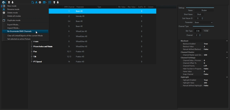Open the gear mode settings dropdown
The image size is (230, 110).
pyautogui.click(x=4, y=2)
